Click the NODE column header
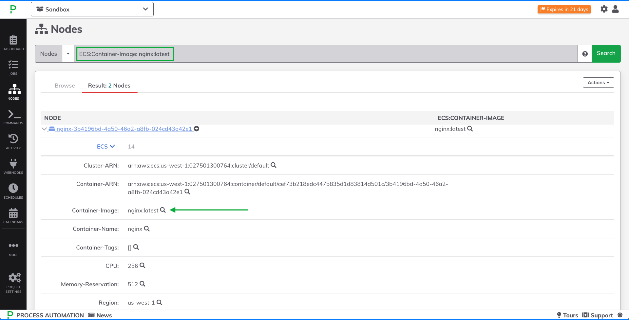This screenshot has height=320, width=629. (52, 118)
